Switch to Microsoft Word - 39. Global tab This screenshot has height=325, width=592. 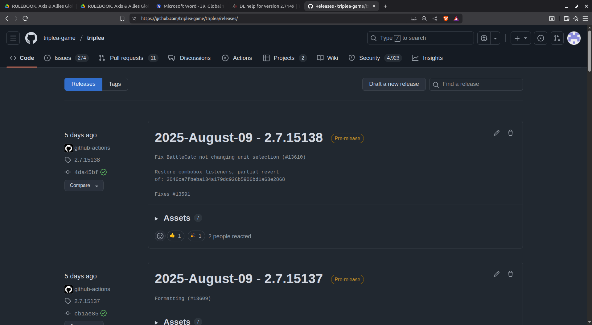point(190,6)
